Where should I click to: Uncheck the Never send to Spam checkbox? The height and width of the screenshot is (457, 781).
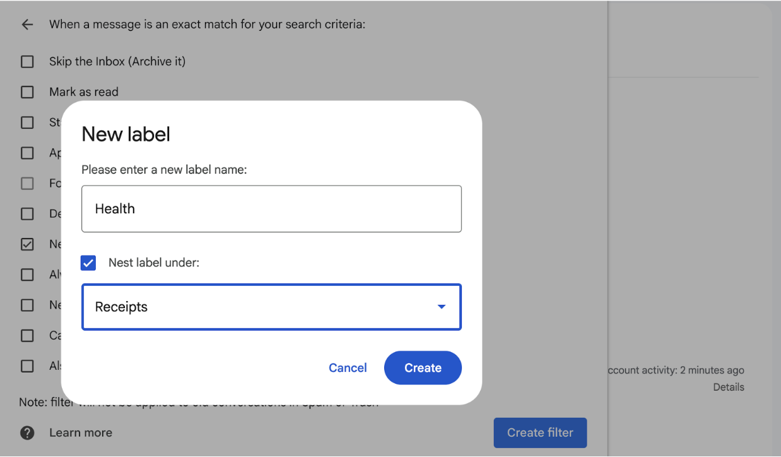pyautogui.click(x=27, y=244)
